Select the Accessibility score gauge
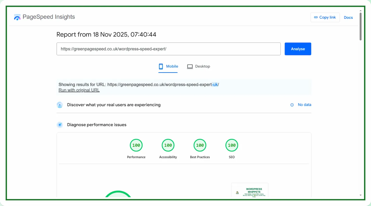This screenshot has height=206, width=371. (x=168, y=145)
